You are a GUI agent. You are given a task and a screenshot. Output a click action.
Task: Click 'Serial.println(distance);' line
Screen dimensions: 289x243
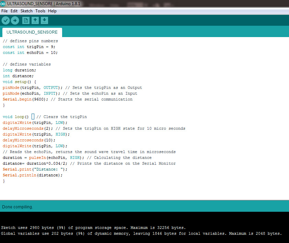click(x=33, y=175)
